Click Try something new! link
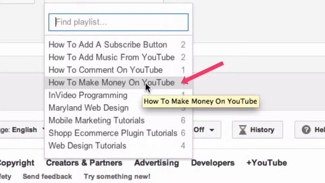325x183 pixels. click(117, 176)
